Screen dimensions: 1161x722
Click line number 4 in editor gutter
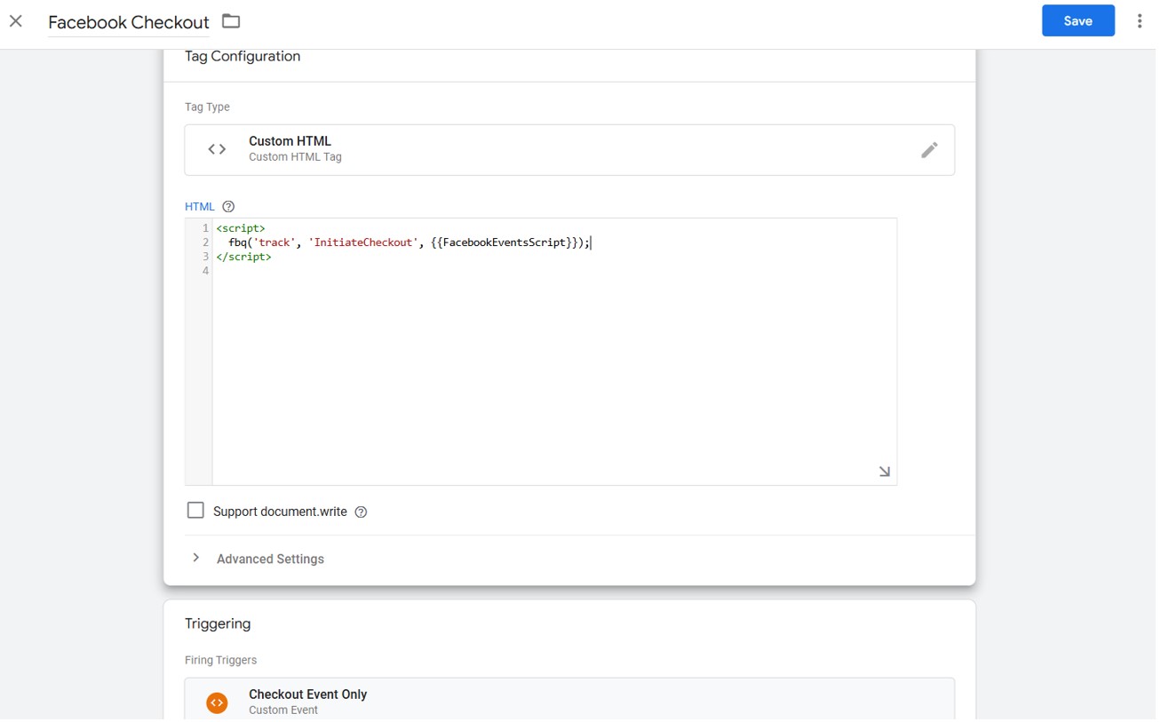pyautogui.click(x=205, y=271)
